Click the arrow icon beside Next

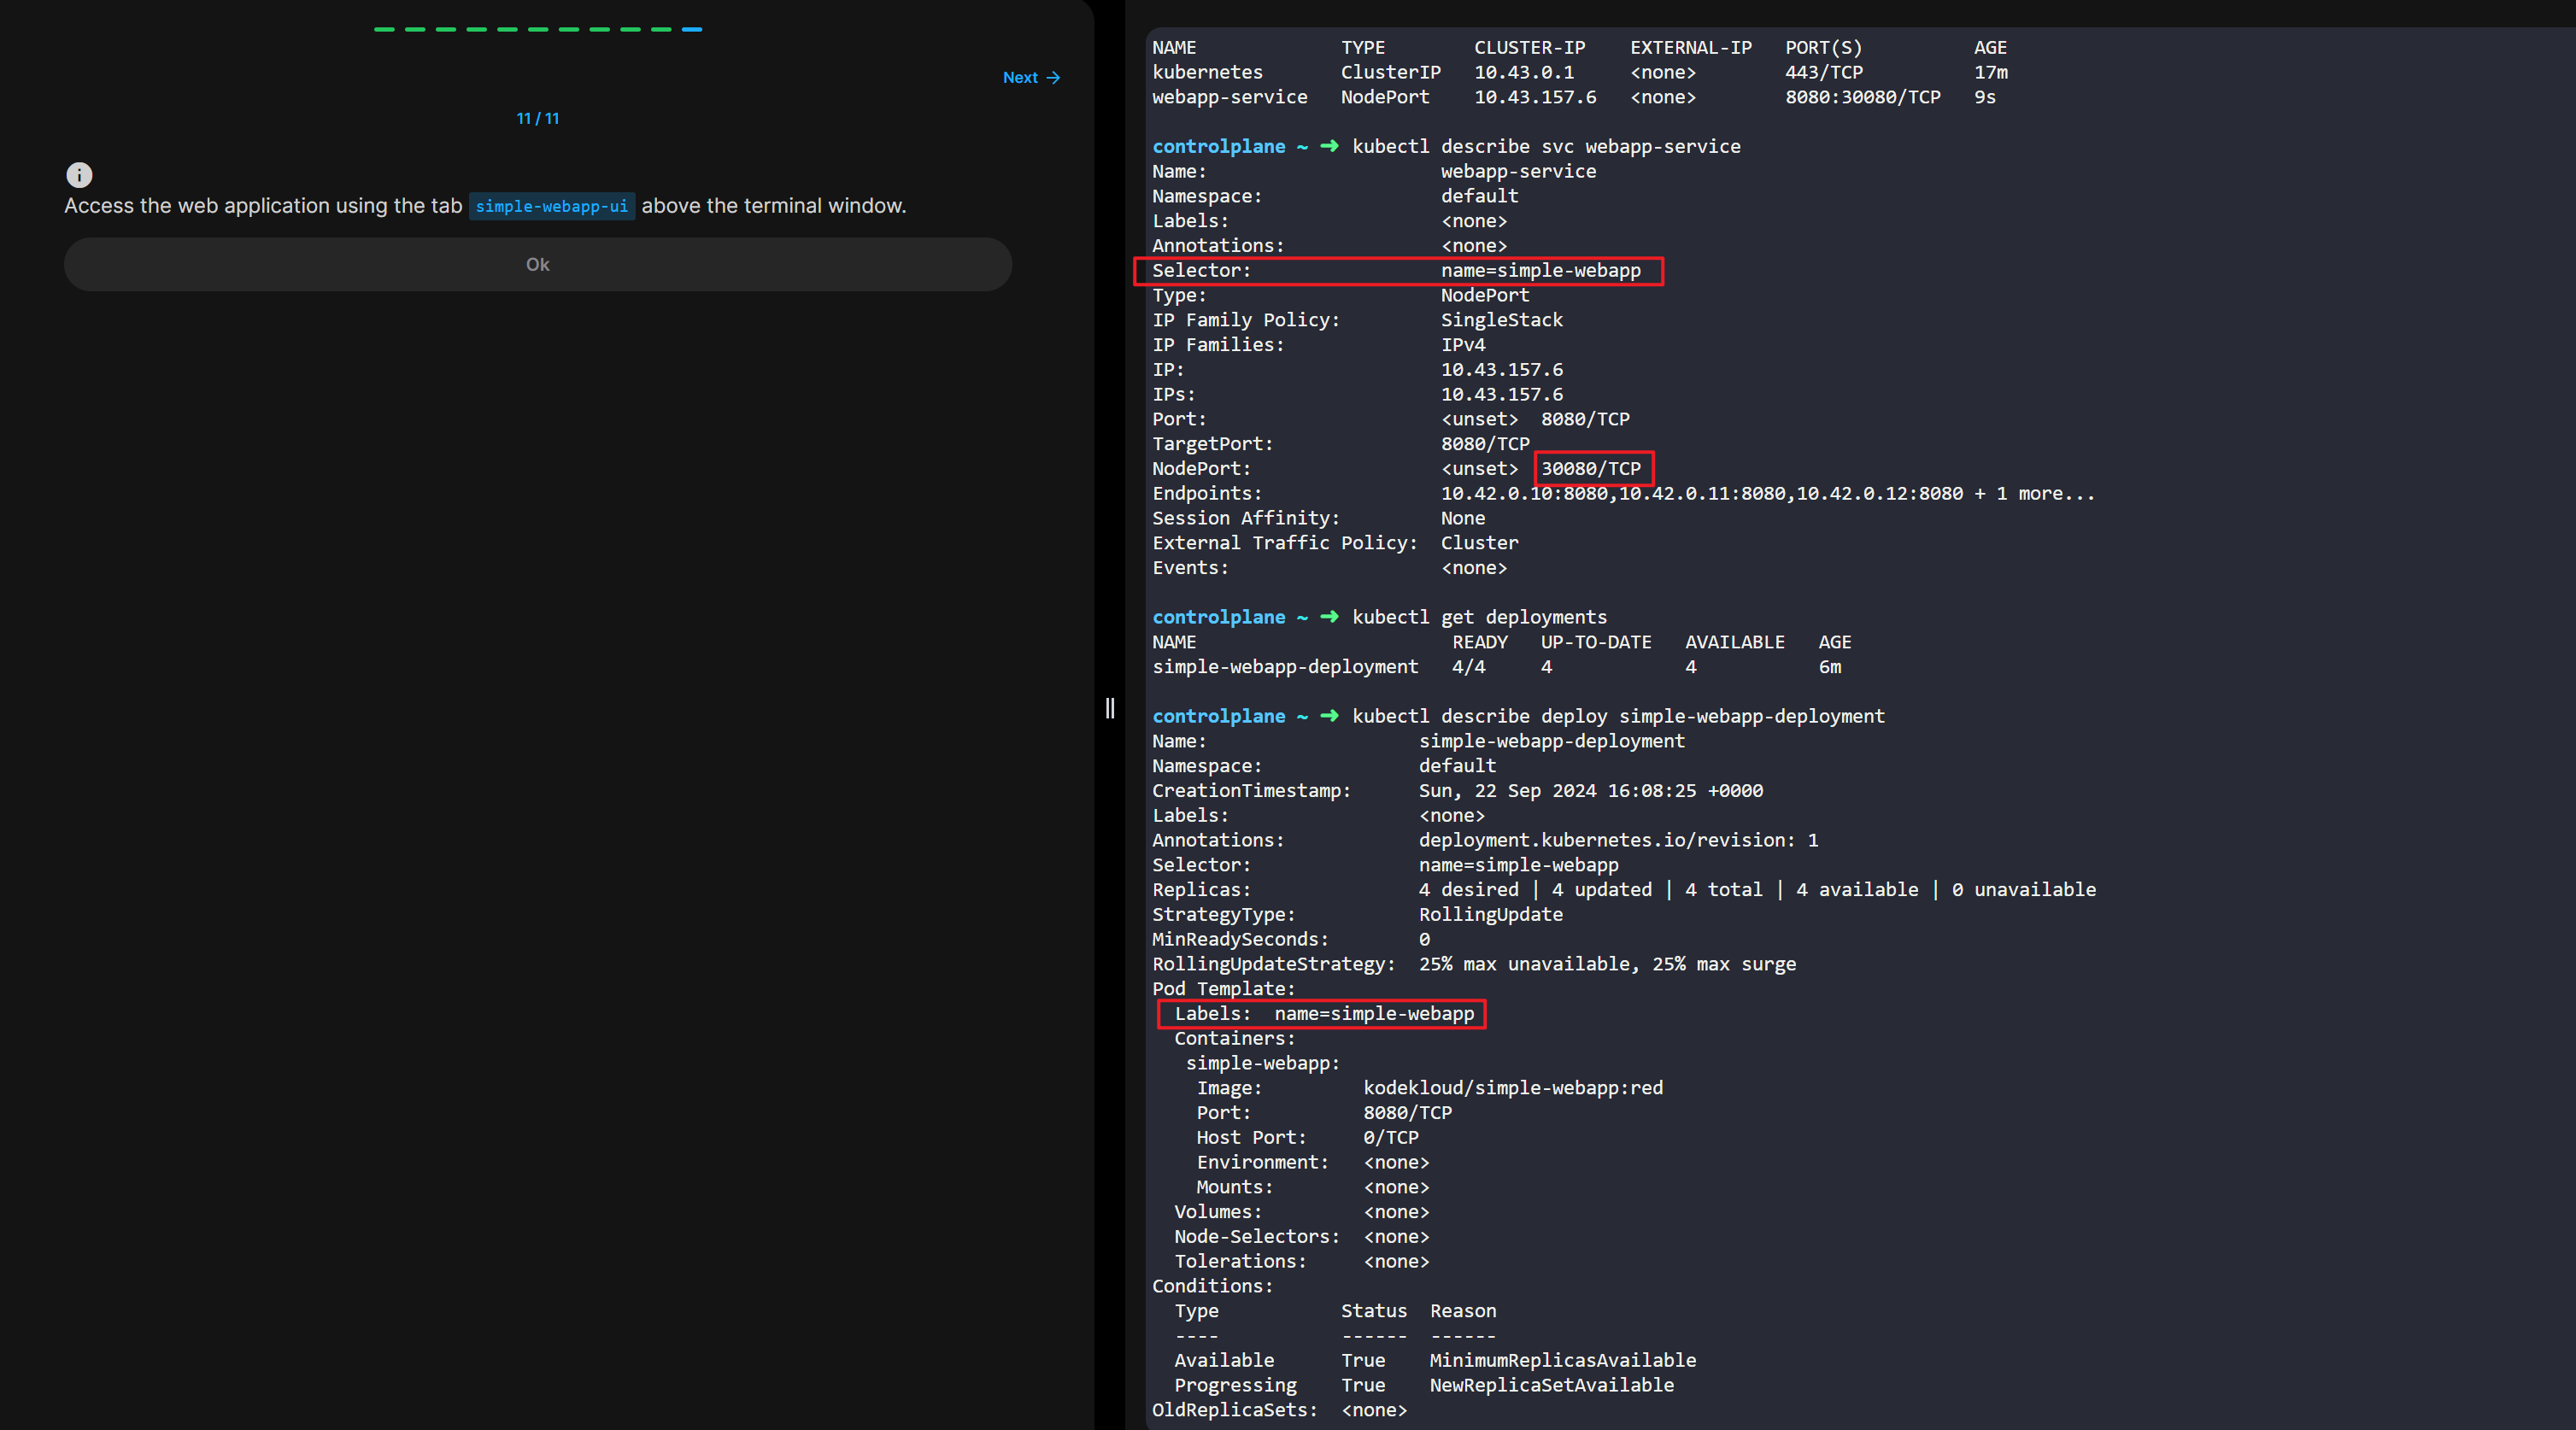pyautogui.click(x=1053, y=78)
